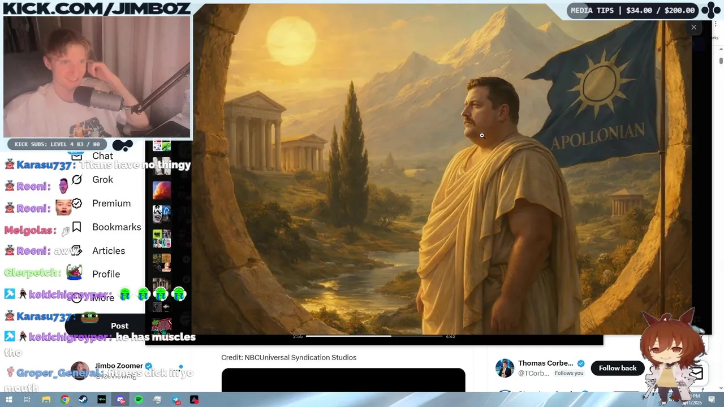Viewport: 724px width, 407px height.
Task: Open the messages envelope icon behind mascot
Action: (x=696, y=373)
